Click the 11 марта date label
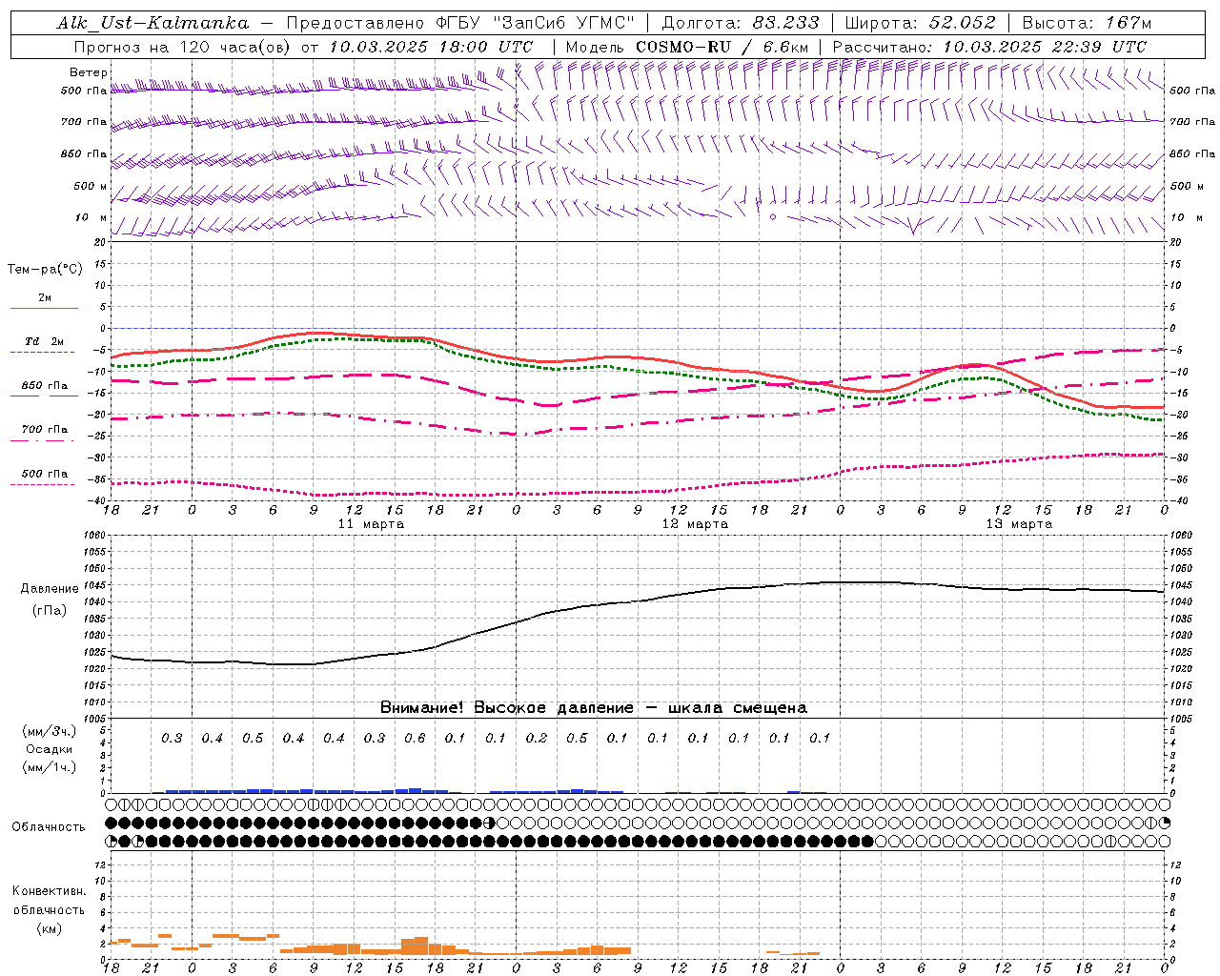 coord(371,524)
